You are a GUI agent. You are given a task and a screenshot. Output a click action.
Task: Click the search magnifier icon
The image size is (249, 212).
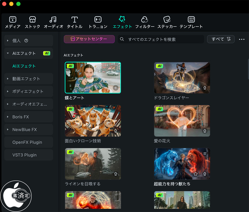[x=122, y=39]
